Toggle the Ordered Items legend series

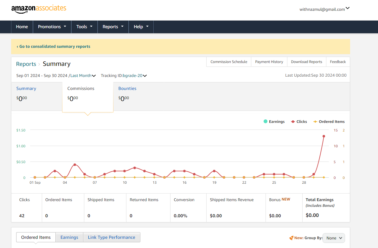click(x=329, y=122)
